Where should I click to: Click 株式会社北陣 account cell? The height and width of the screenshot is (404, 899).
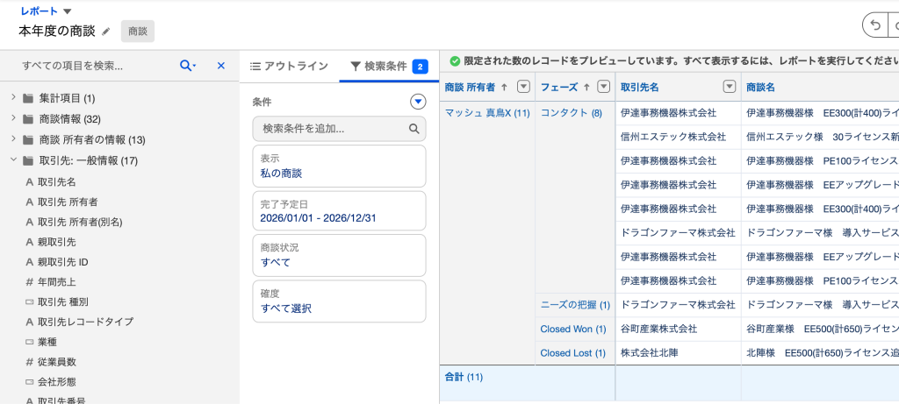[679, 353]
